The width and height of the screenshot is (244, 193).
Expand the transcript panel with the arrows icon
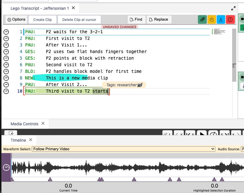tap(233, 8)
